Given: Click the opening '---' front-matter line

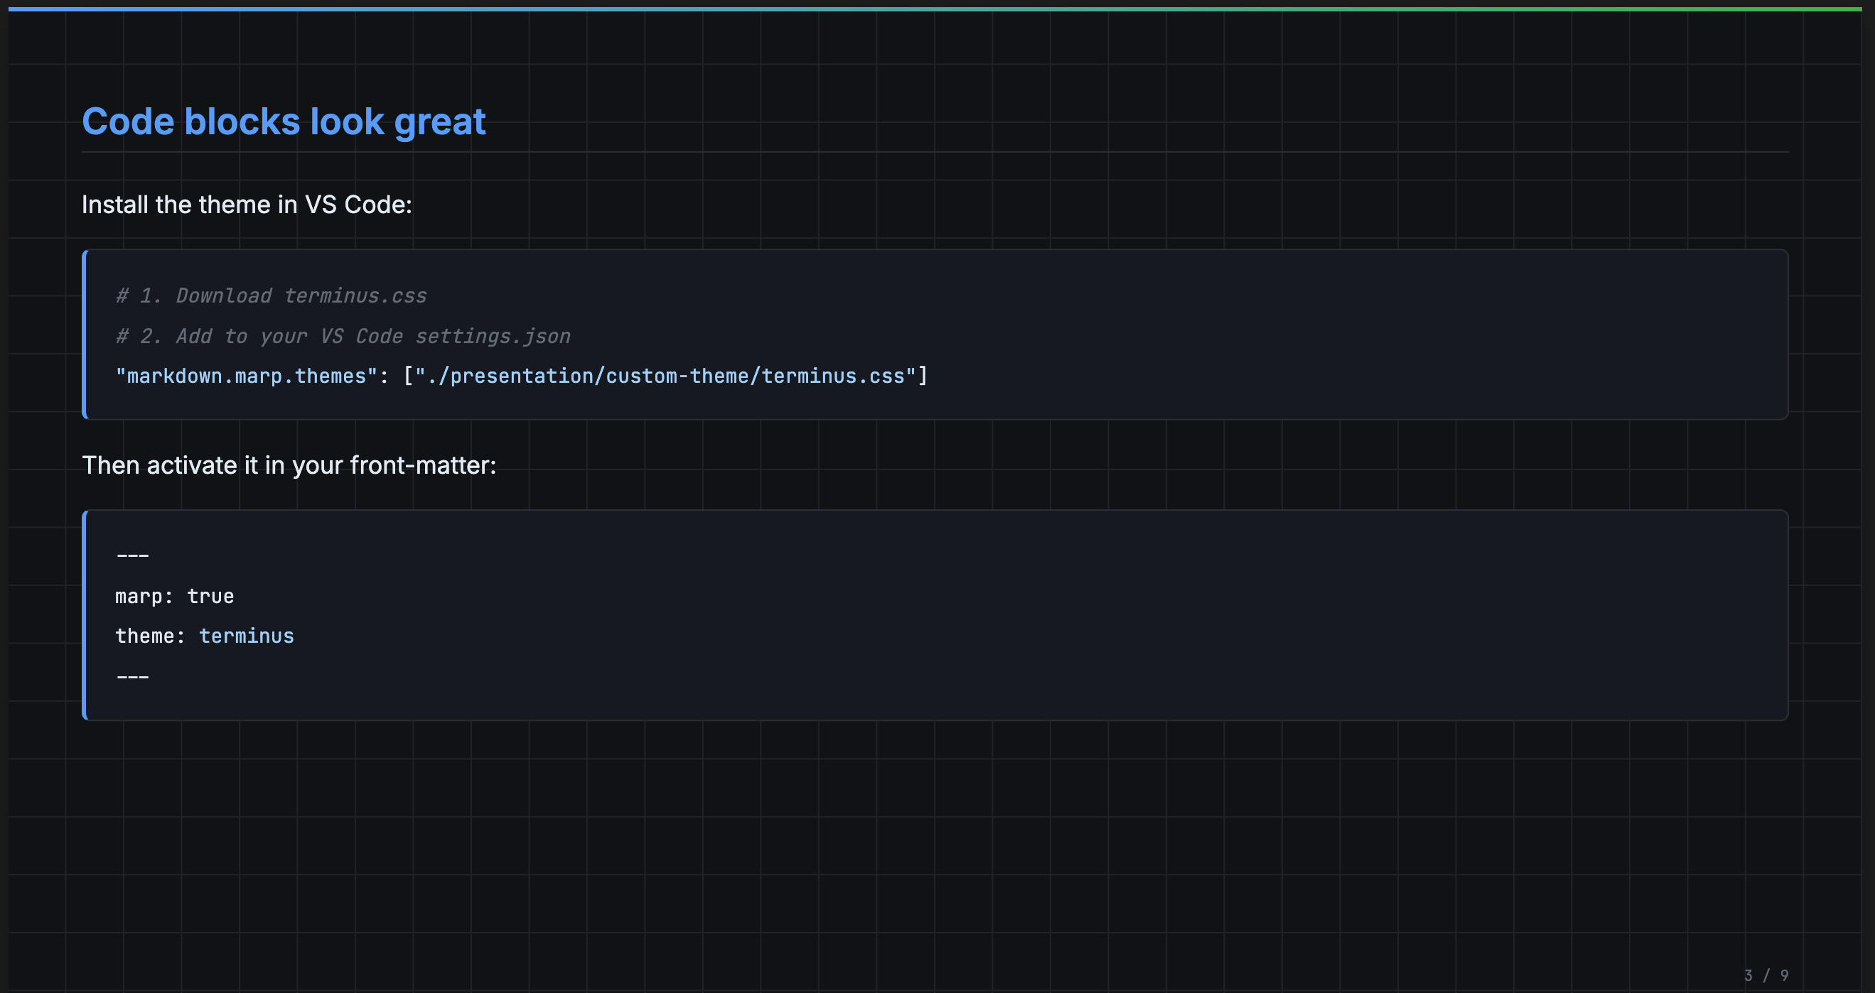Looking at the screenshot, I should (x=132, y=555).
